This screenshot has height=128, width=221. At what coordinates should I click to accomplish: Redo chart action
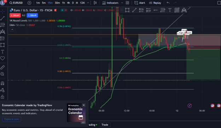[x=175, y=3]
